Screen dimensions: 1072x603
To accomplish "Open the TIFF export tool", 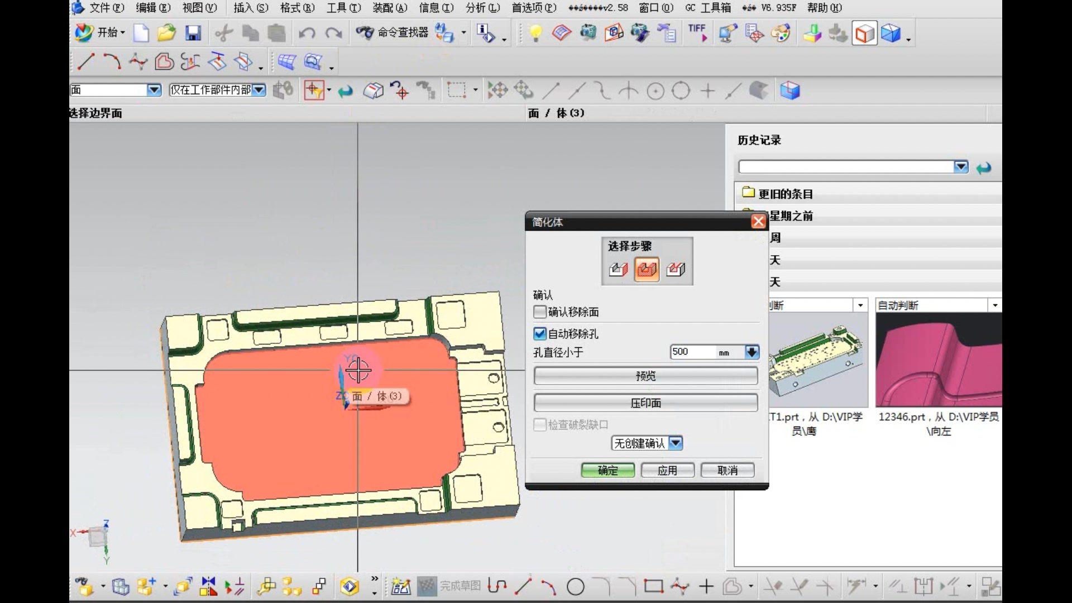I will click(x=697, y=33).
